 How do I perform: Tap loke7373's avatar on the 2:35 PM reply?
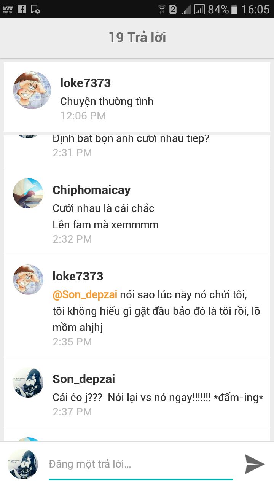[x=28, y=280]
